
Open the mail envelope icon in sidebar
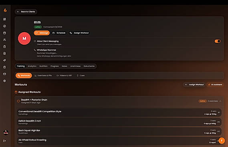click(x=5, y=74)
